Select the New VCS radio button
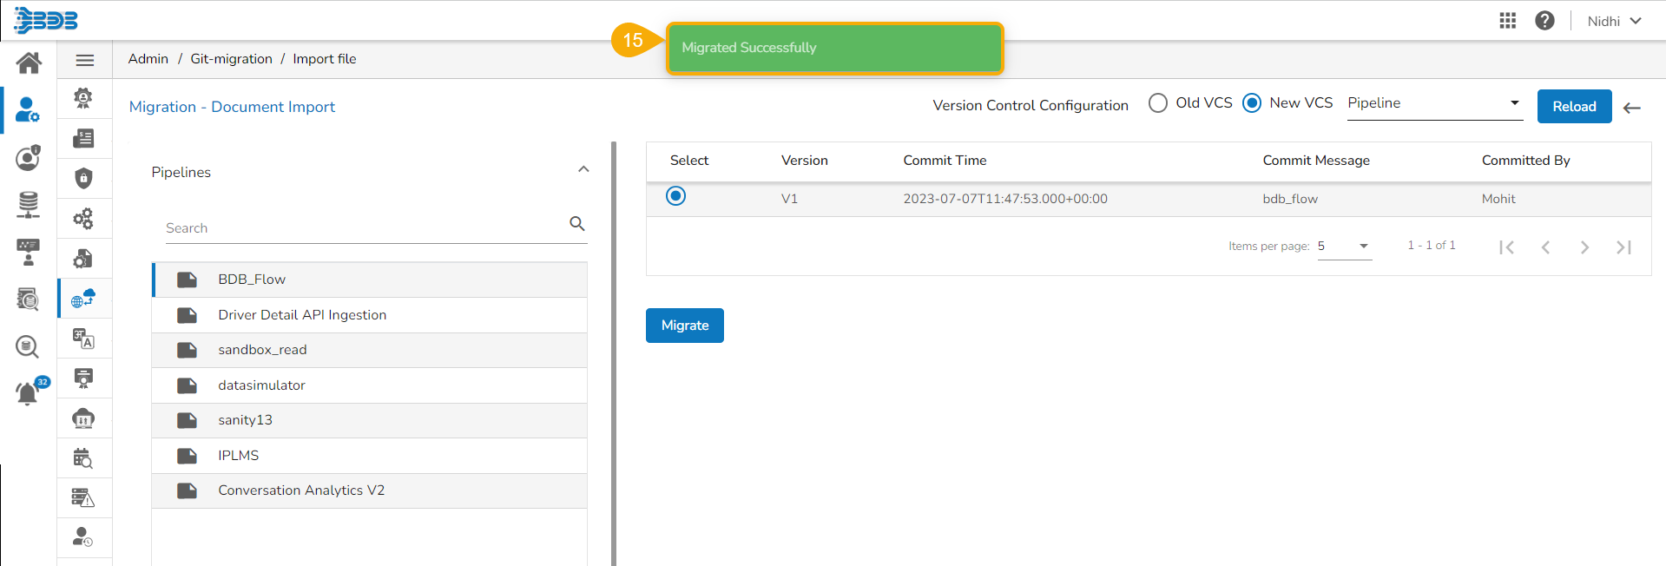 point(1252,103)
